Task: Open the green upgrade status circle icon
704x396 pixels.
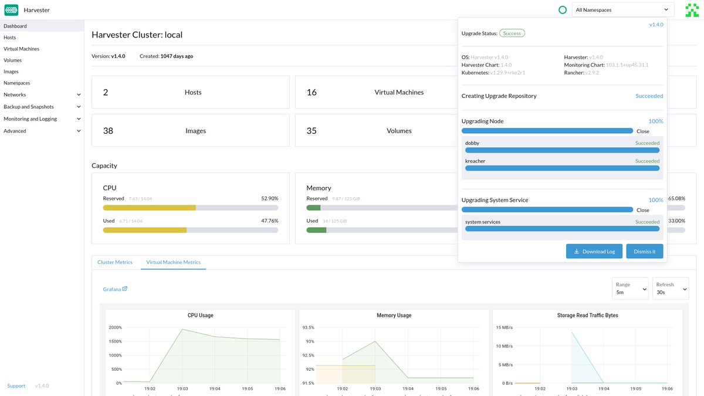Action: tap(563, 10)
